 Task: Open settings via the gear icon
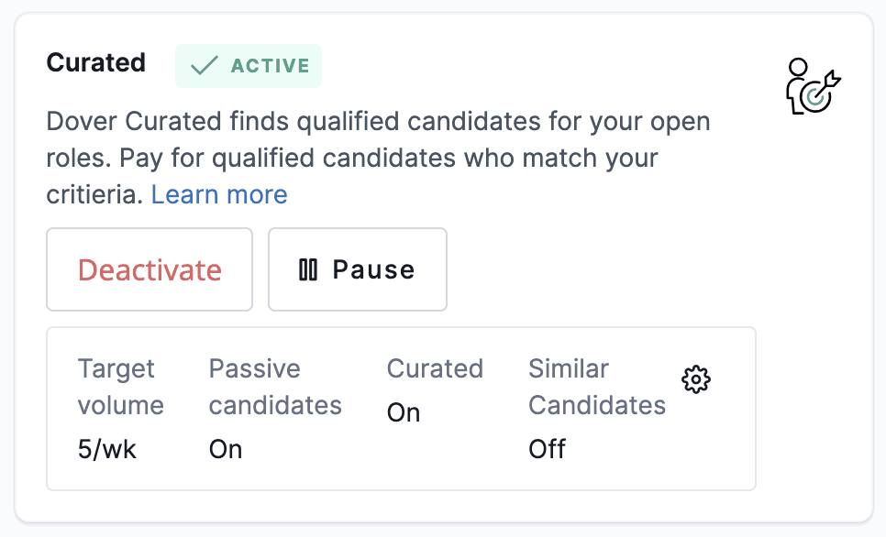coord(695,379)
